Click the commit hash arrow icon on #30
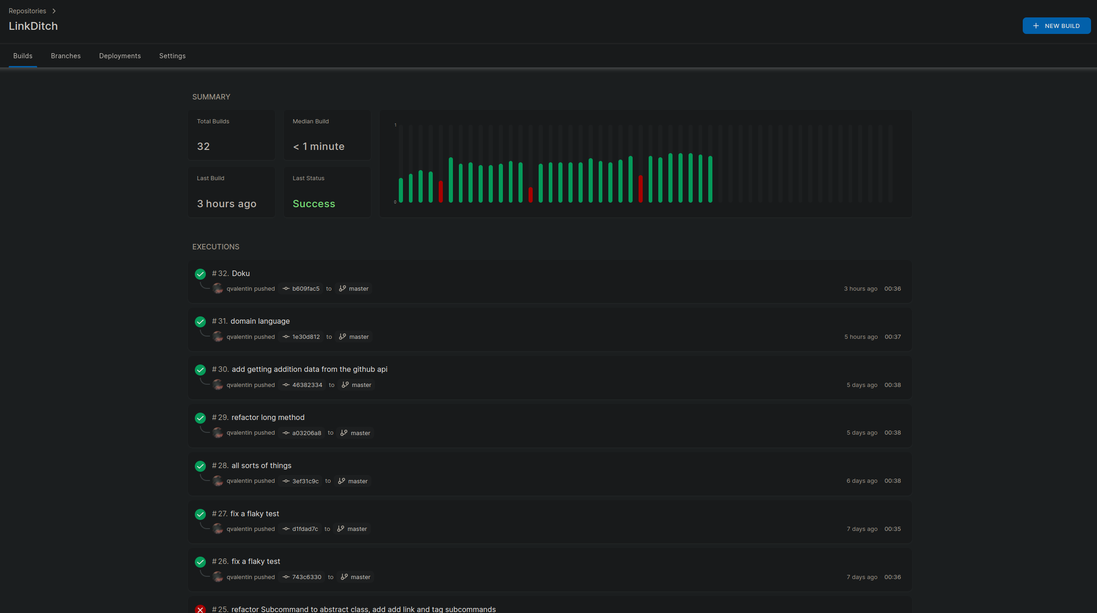The height and width of the screenshot is (613, 1097). pos(286,385)
